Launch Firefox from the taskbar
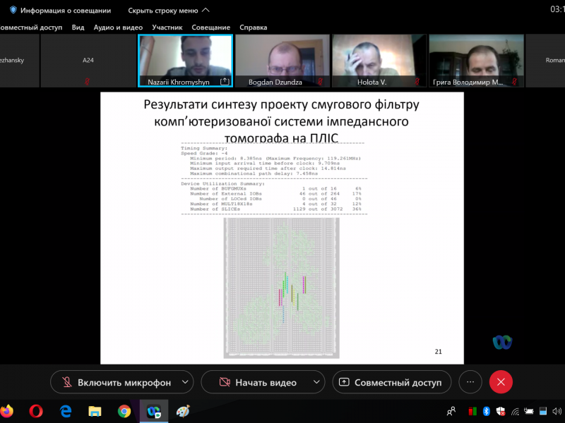The image size is (565, 423). pos(7,411)
